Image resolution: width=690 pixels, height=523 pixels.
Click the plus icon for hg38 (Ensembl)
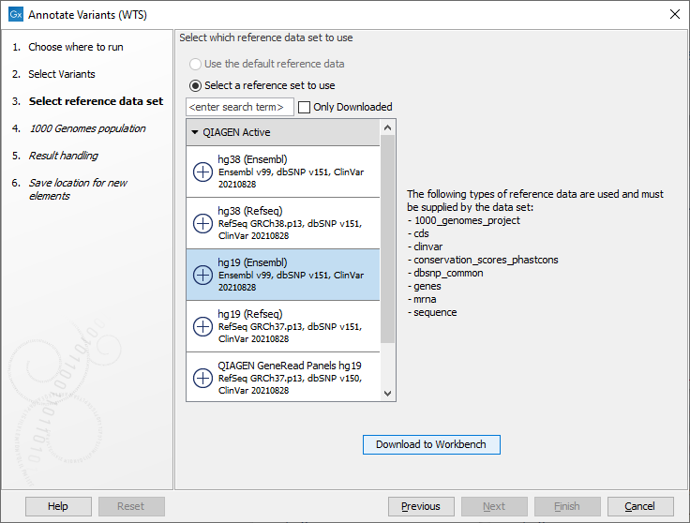point(202,172)
